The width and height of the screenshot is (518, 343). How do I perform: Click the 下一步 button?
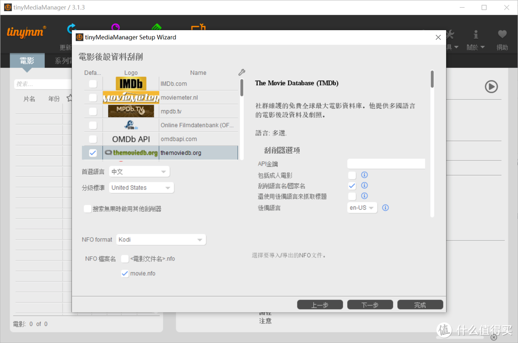[370, 305]
